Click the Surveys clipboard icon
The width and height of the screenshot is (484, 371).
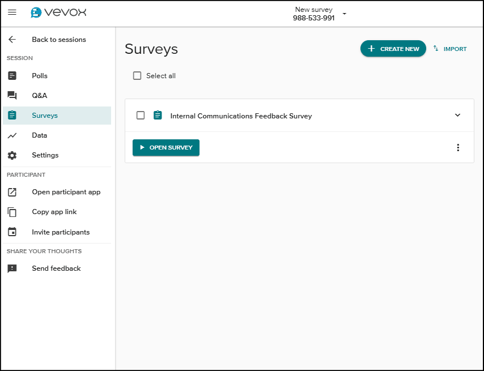coord(12,115)
